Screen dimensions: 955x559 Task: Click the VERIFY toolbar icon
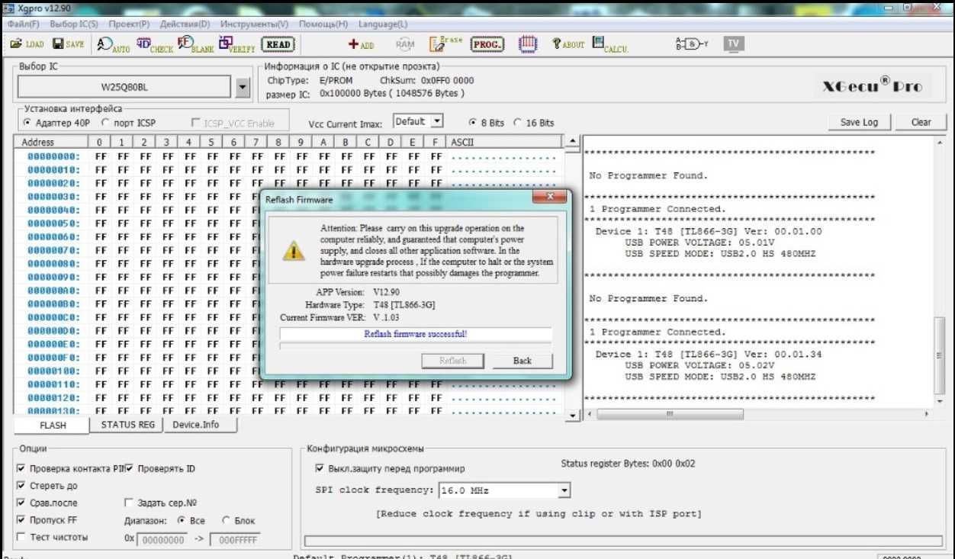(x=236, y=45)
